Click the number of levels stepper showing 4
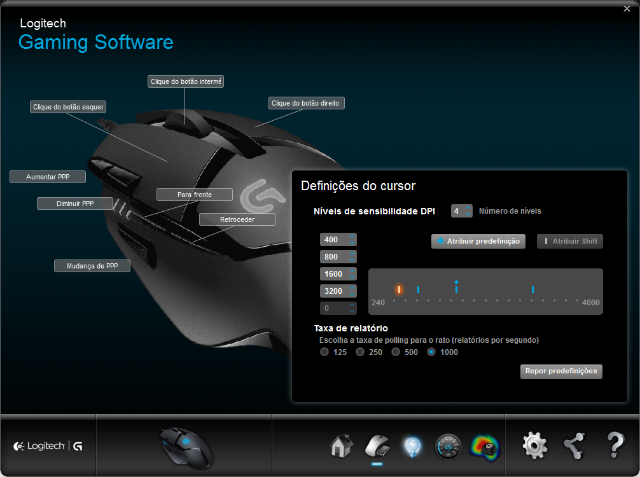640x477 pixels. pyautogui.click(x=462, y=211)
